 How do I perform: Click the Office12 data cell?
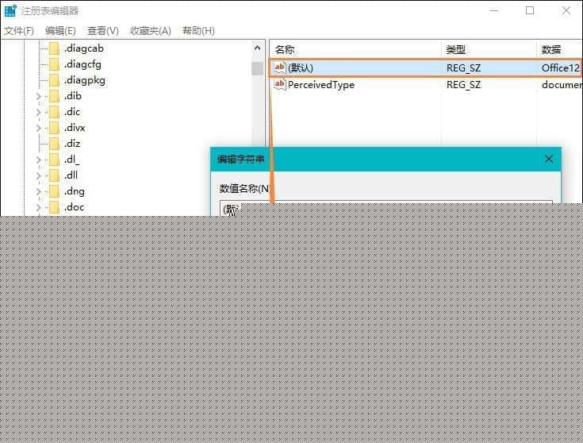click(x=560, y=67)
